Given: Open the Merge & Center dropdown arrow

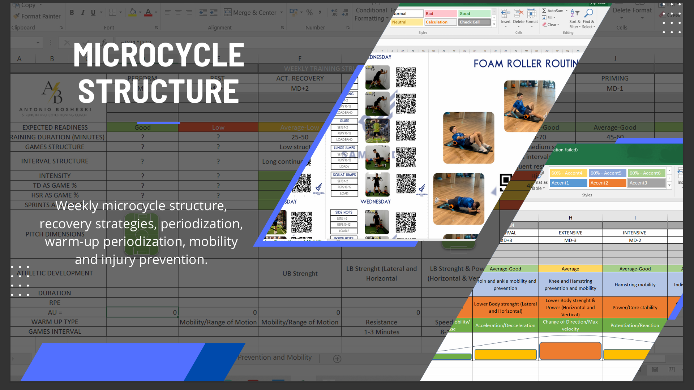Looking at the screenshot, I should pyautogui.click(x=282, y=13).
